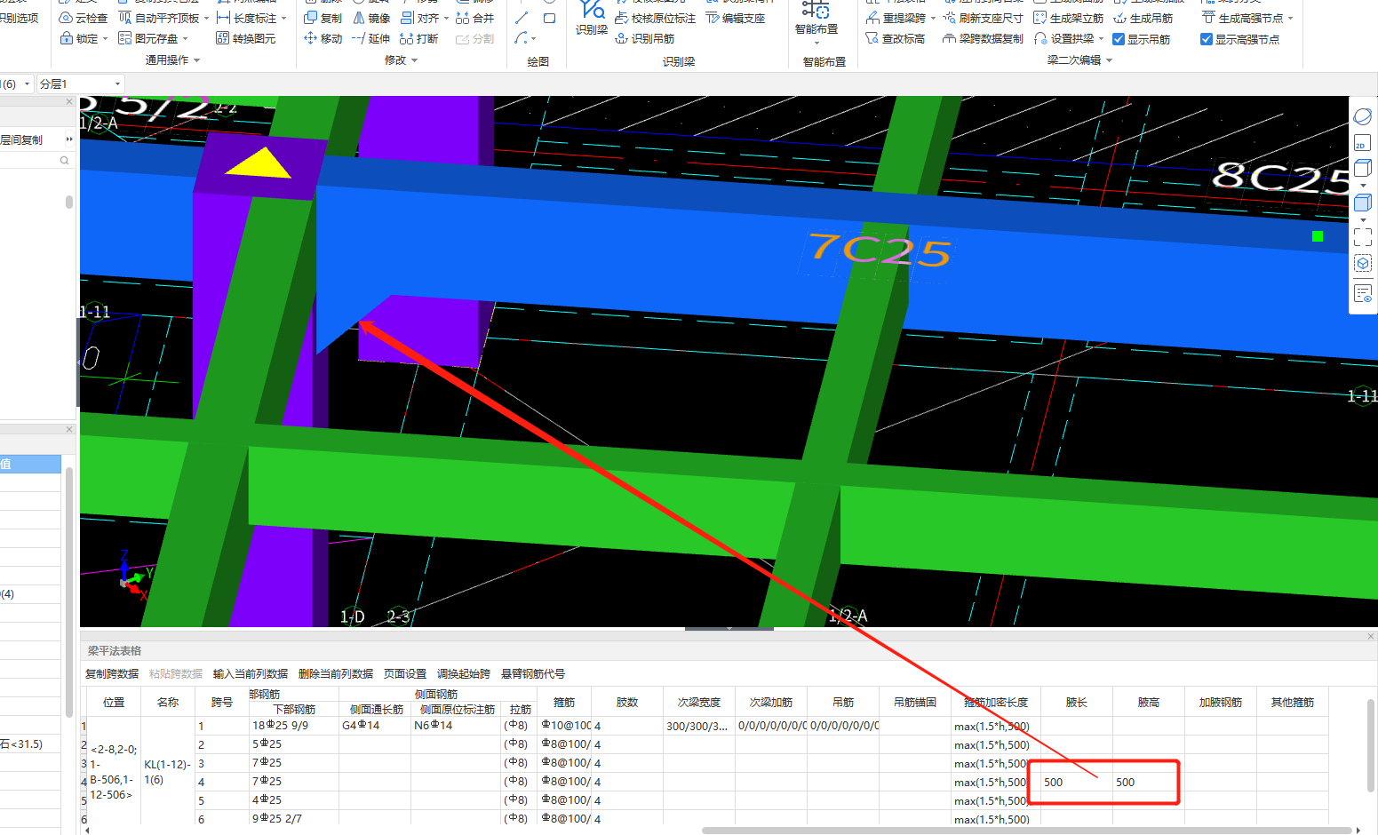Click the 图元存盘 tool
The width and height of the screenshot is (1378, 835).
click(147, 38)
